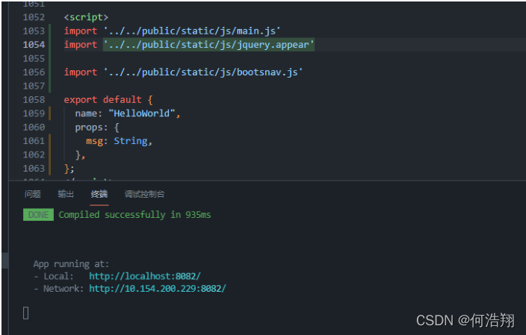Switch to the 问题 panel tab
This screenshot has height=335, width=526.
click(33, 194)
